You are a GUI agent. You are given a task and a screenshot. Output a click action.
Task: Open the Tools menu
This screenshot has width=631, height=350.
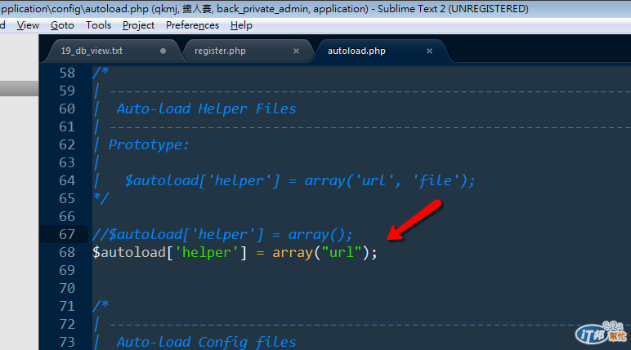tap(98, 25)
